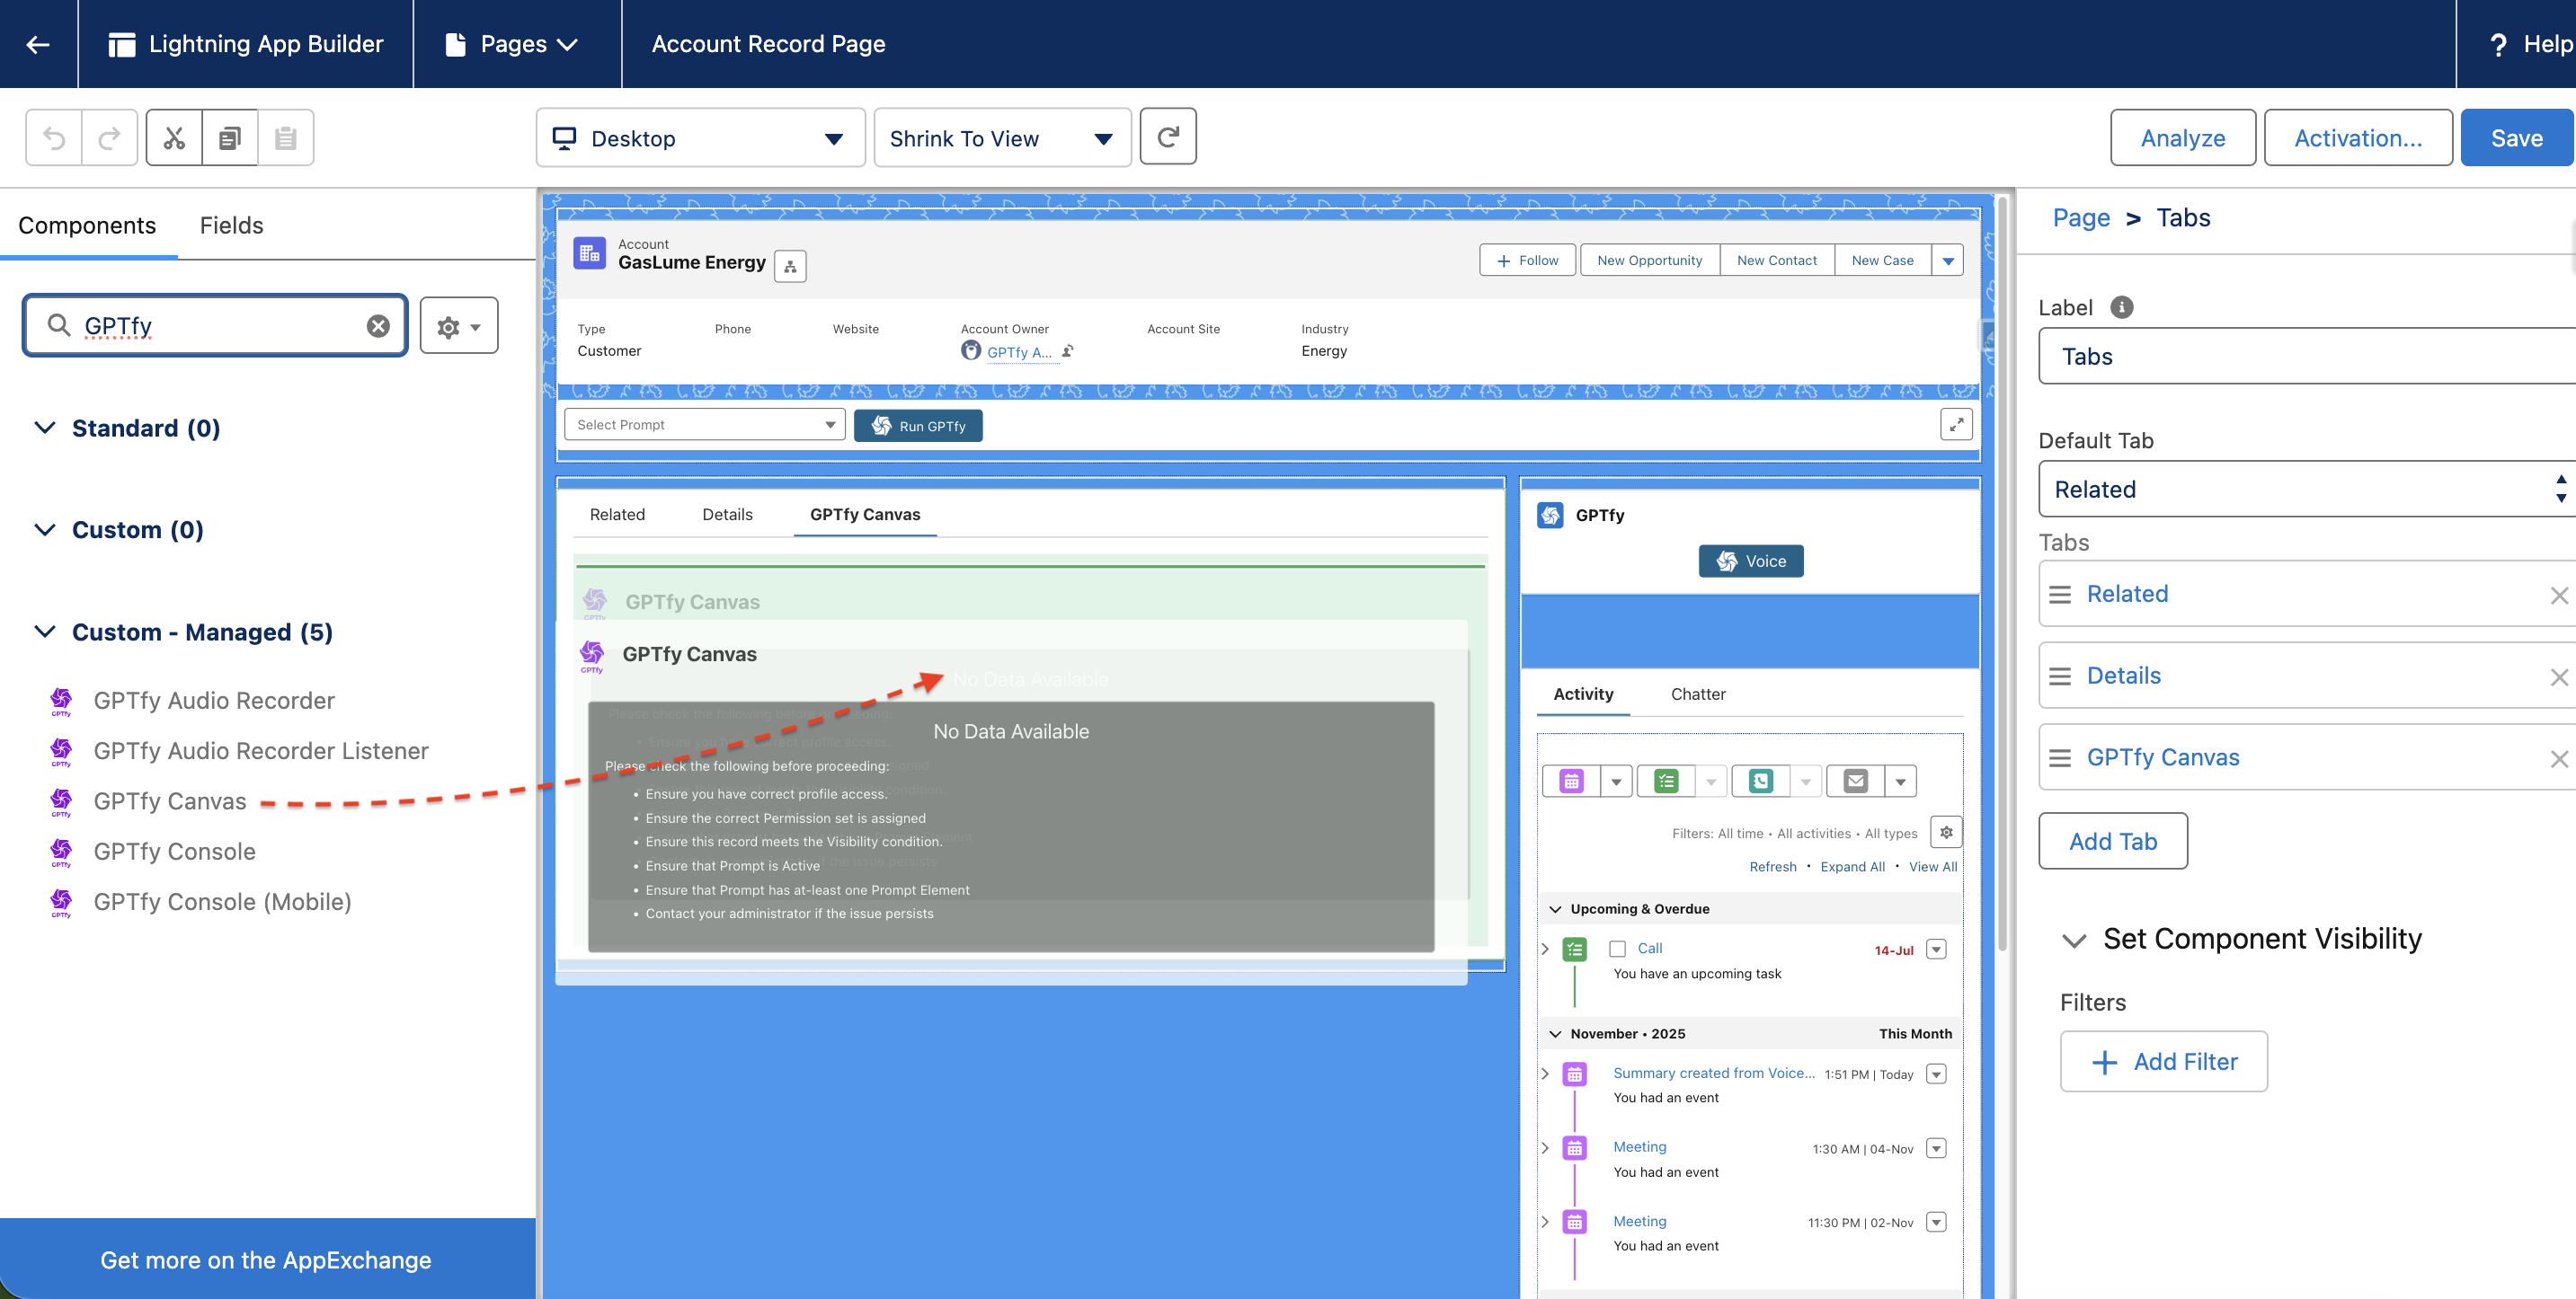Viewport: 2576px width, 1299px height.
Task: Click the refresh canvas icon
Action: coord(1168,137)
